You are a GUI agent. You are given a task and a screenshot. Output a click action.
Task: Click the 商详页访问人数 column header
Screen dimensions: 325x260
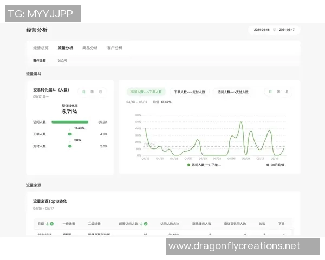[x=235, y=224]
